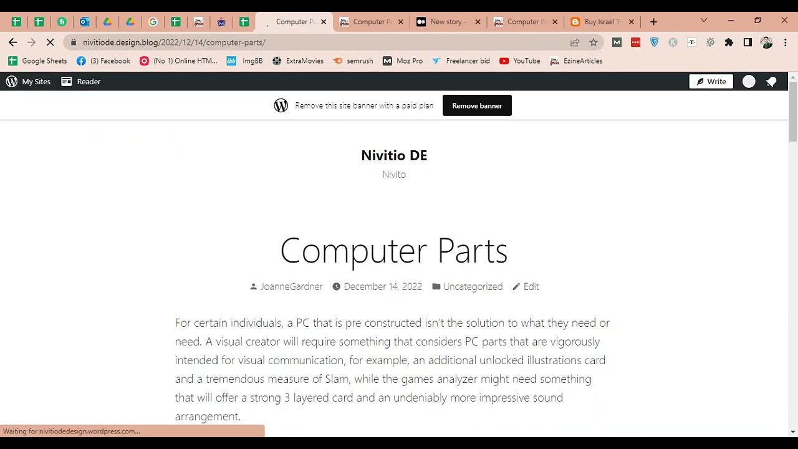Viewport: 798px width, 449px height.
Task: Open the red password manager extension
Action: (635, 42)
